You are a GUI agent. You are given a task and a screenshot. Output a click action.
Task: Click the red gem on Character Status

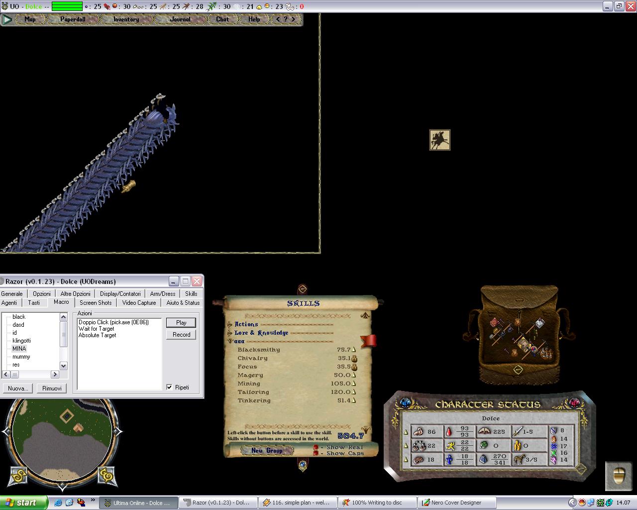click(575, 402)
